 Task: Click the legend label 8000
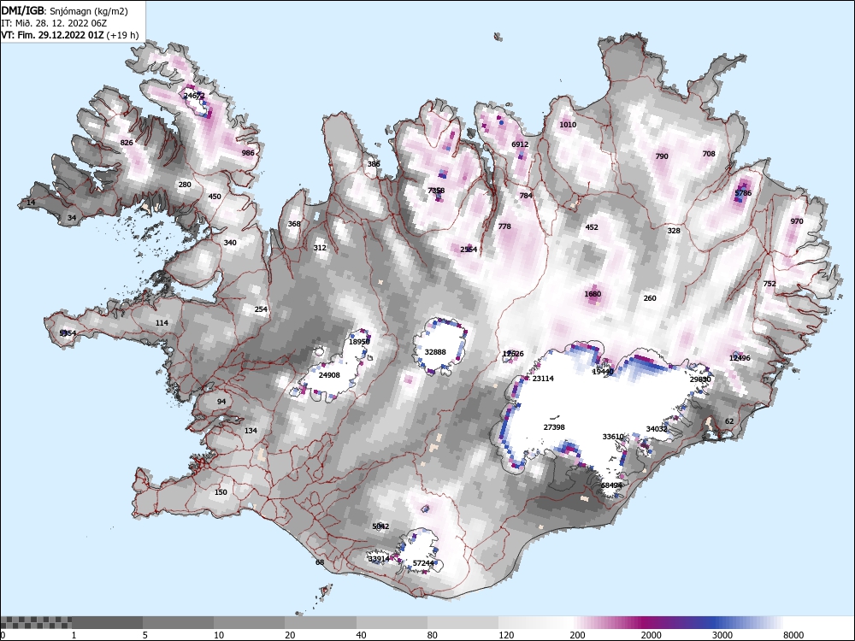tap(793, 635)
